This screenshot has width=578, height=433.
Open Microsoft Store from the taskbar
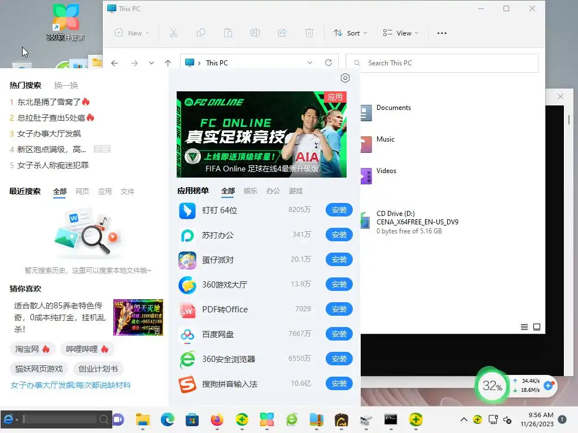tap(192, 419)
